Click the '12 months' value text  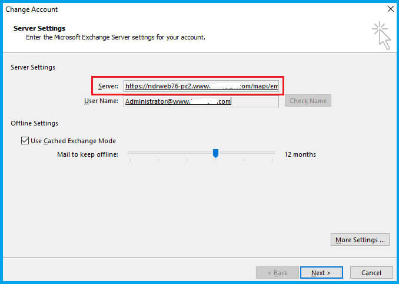click(300, 154)
